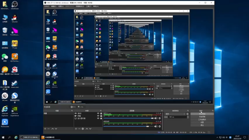This screenshot has width=249, height=140.
Task: Increase transition duration with stepper arrows
Action: coord(188,116)
